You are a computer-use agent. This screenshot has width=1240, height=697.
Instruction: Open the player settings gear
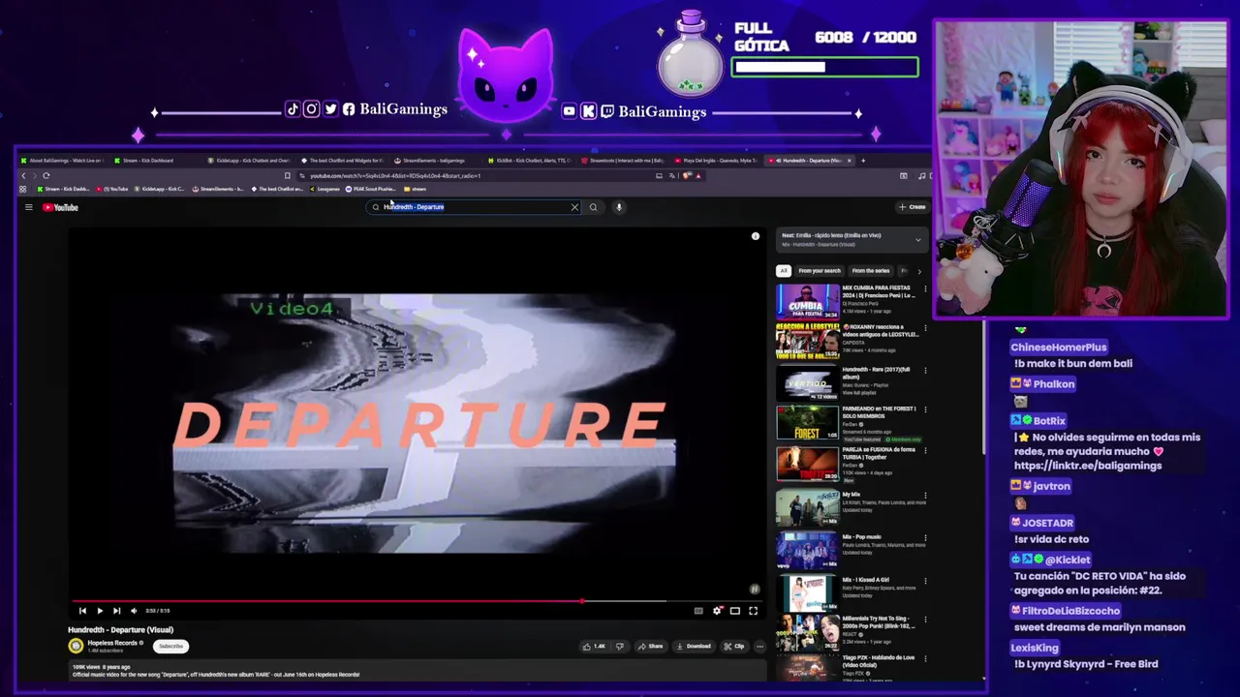pos(717,611)
